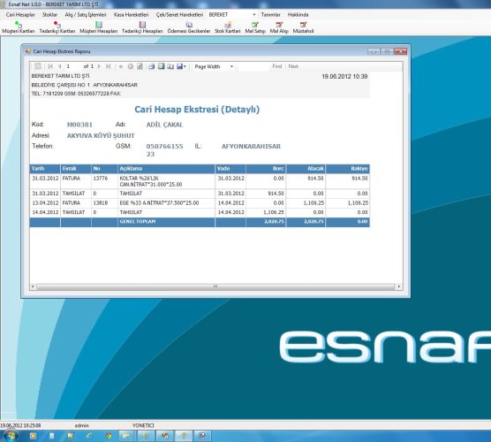491x442 pixels.
Task: Switch to Esnaf Net key icon in taskbar
Action: tap(184, 436)
